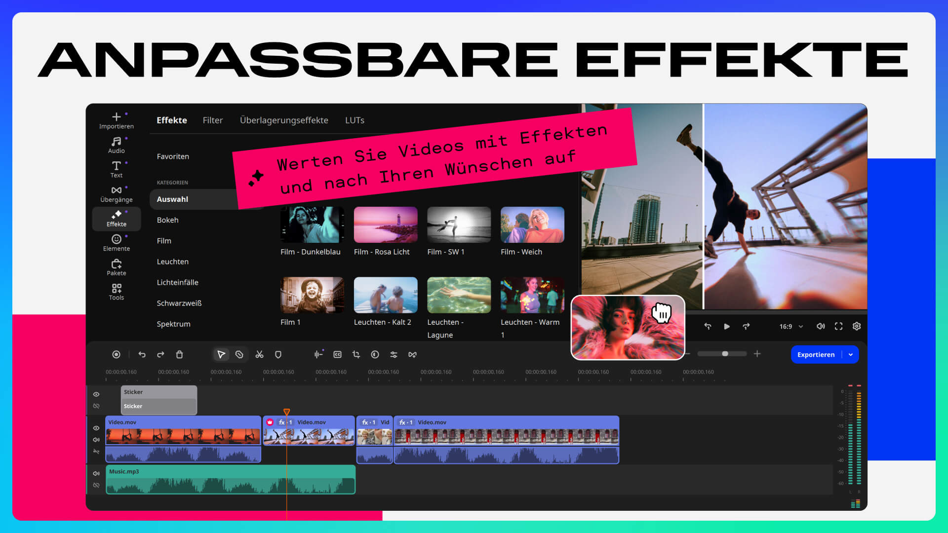Open the color adjustments sliders icon

point(394,354)
